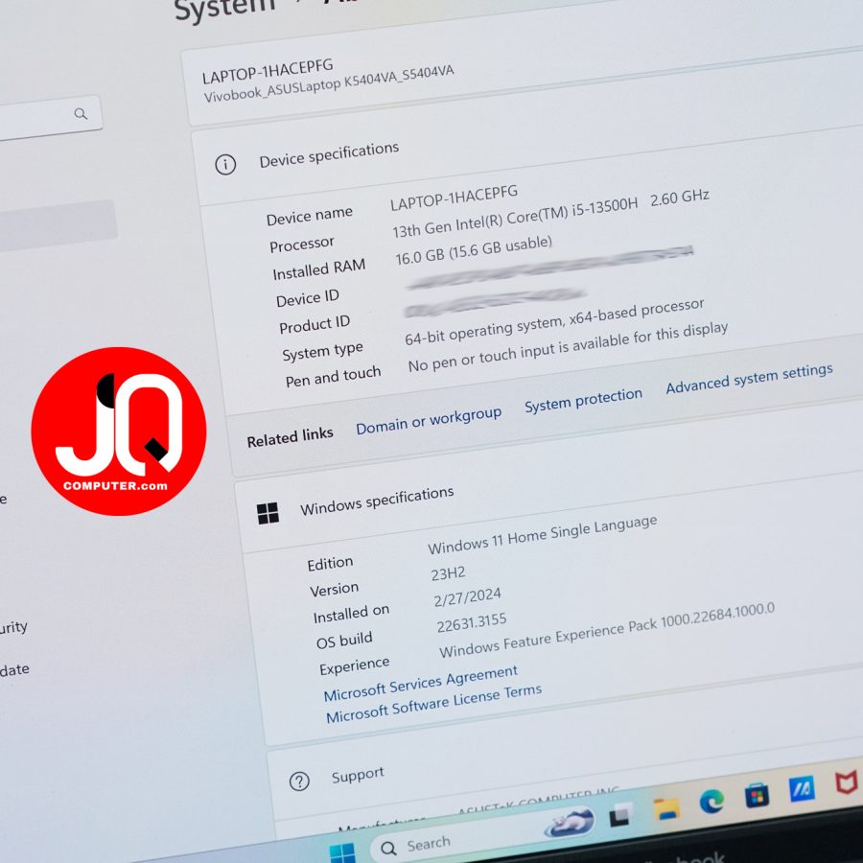Click the 'Device ID' label
The image size is (863, 863).
307,298
